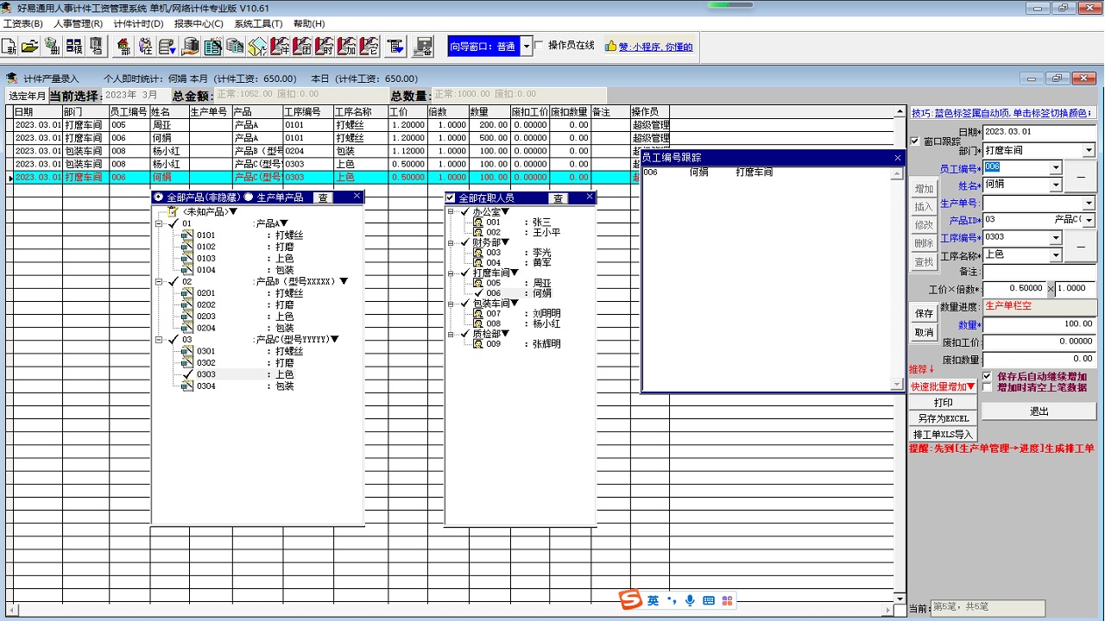This screenshot has width=1105, height=621.
Task: Collapse the 办公室 tree node
Action: (451, 212)
